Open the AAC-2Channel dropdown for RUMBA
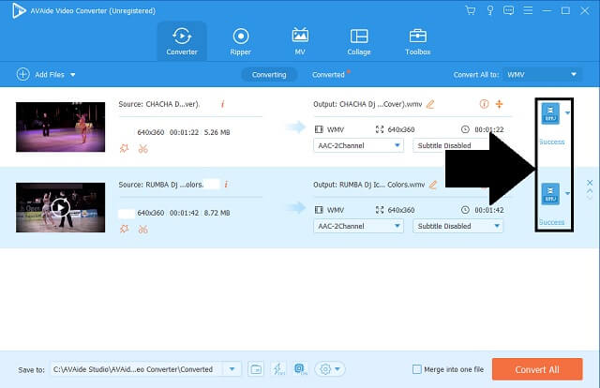600x388 pixels. pos(358,226)
